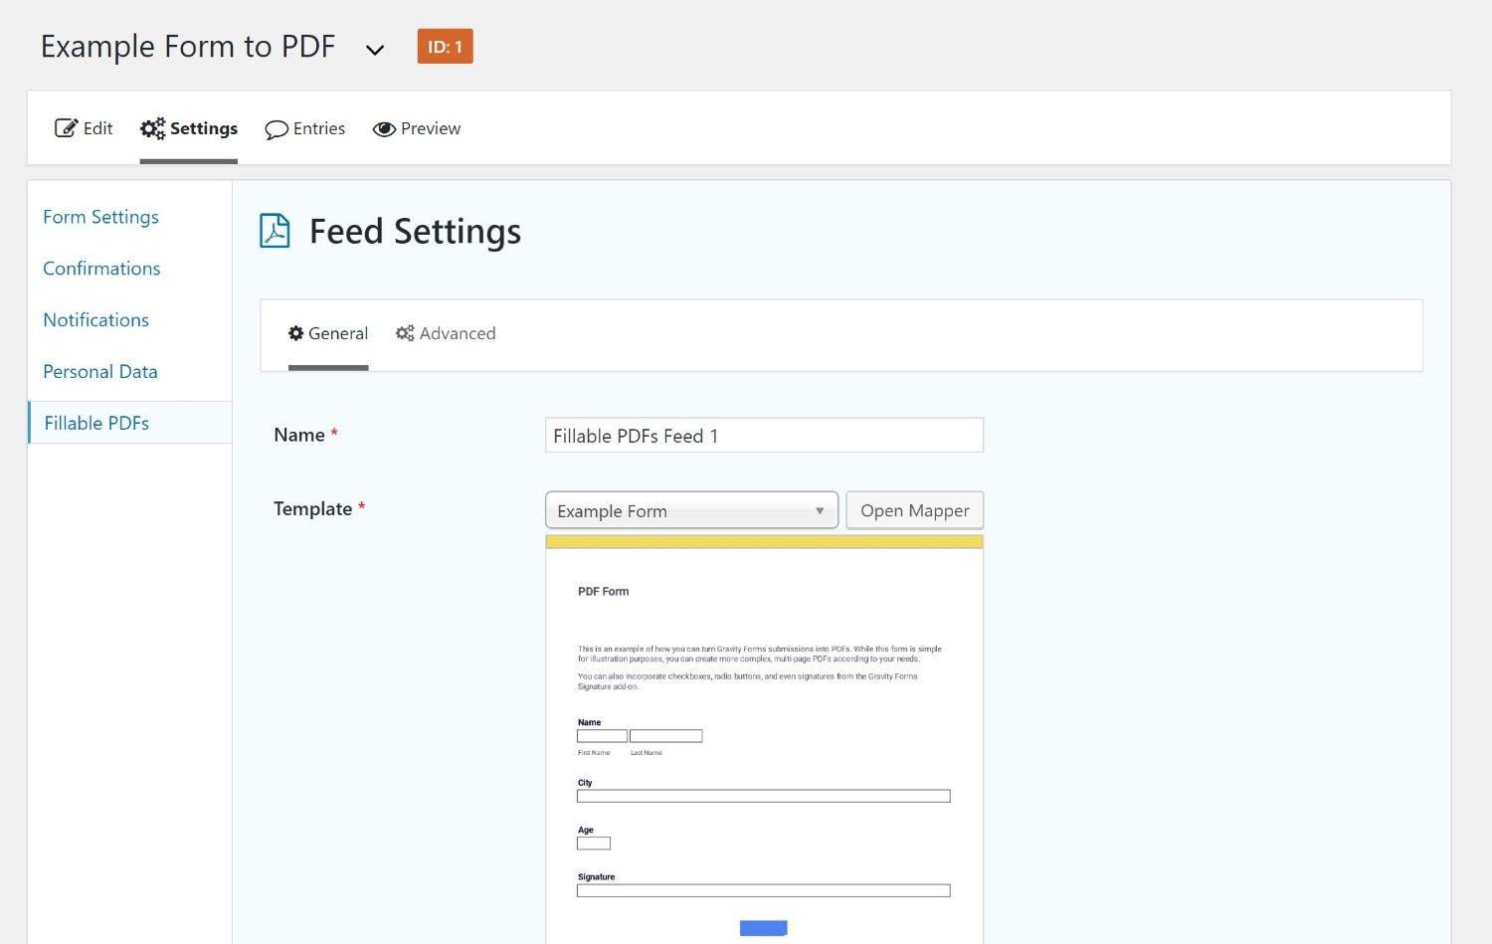Select Fillable PDFs in the sidebar
Image resolution: width=1492 pixels, height=944 pixels.
[95, 422]
